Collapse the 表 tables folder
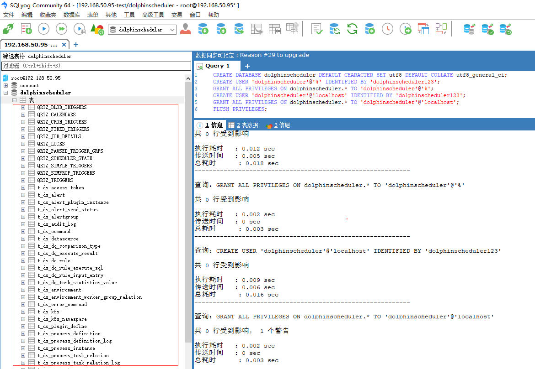This screenshot has width=535, height=369. 14,100
